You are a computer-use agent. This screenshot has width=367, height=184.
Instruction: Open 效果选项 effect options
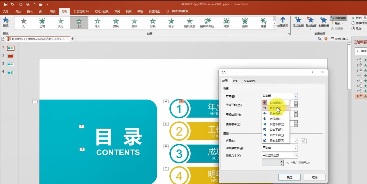pos(283,23)
